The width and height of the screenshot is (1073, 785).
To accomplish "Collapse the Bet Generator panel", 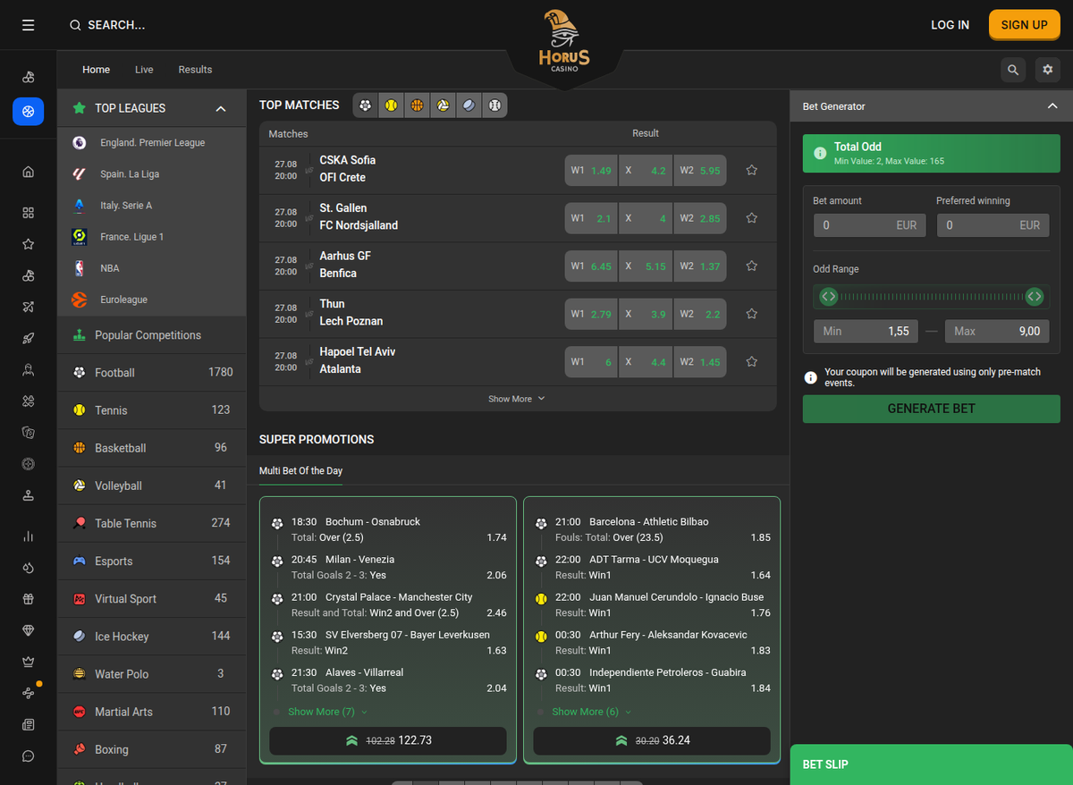I will 1052,106.
